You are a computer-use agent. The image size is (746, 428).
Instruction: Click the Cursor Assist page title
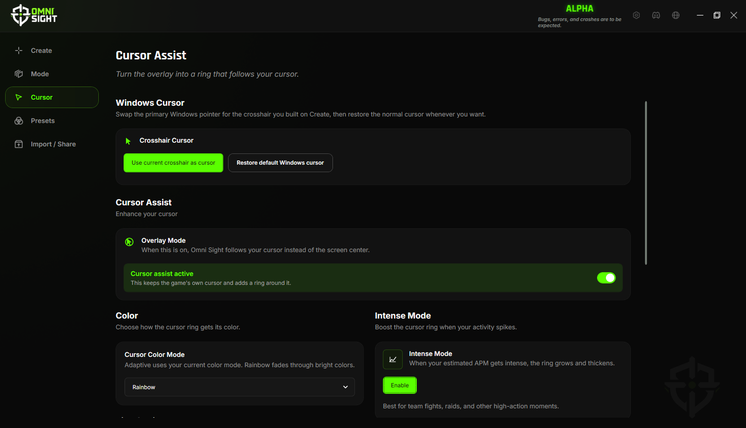click(x=151, y=56)
